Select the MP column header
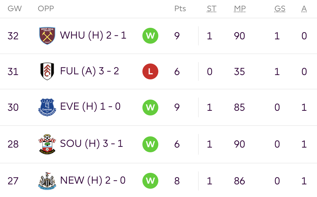This screenshot has width=317, height=197. [240, 9]
